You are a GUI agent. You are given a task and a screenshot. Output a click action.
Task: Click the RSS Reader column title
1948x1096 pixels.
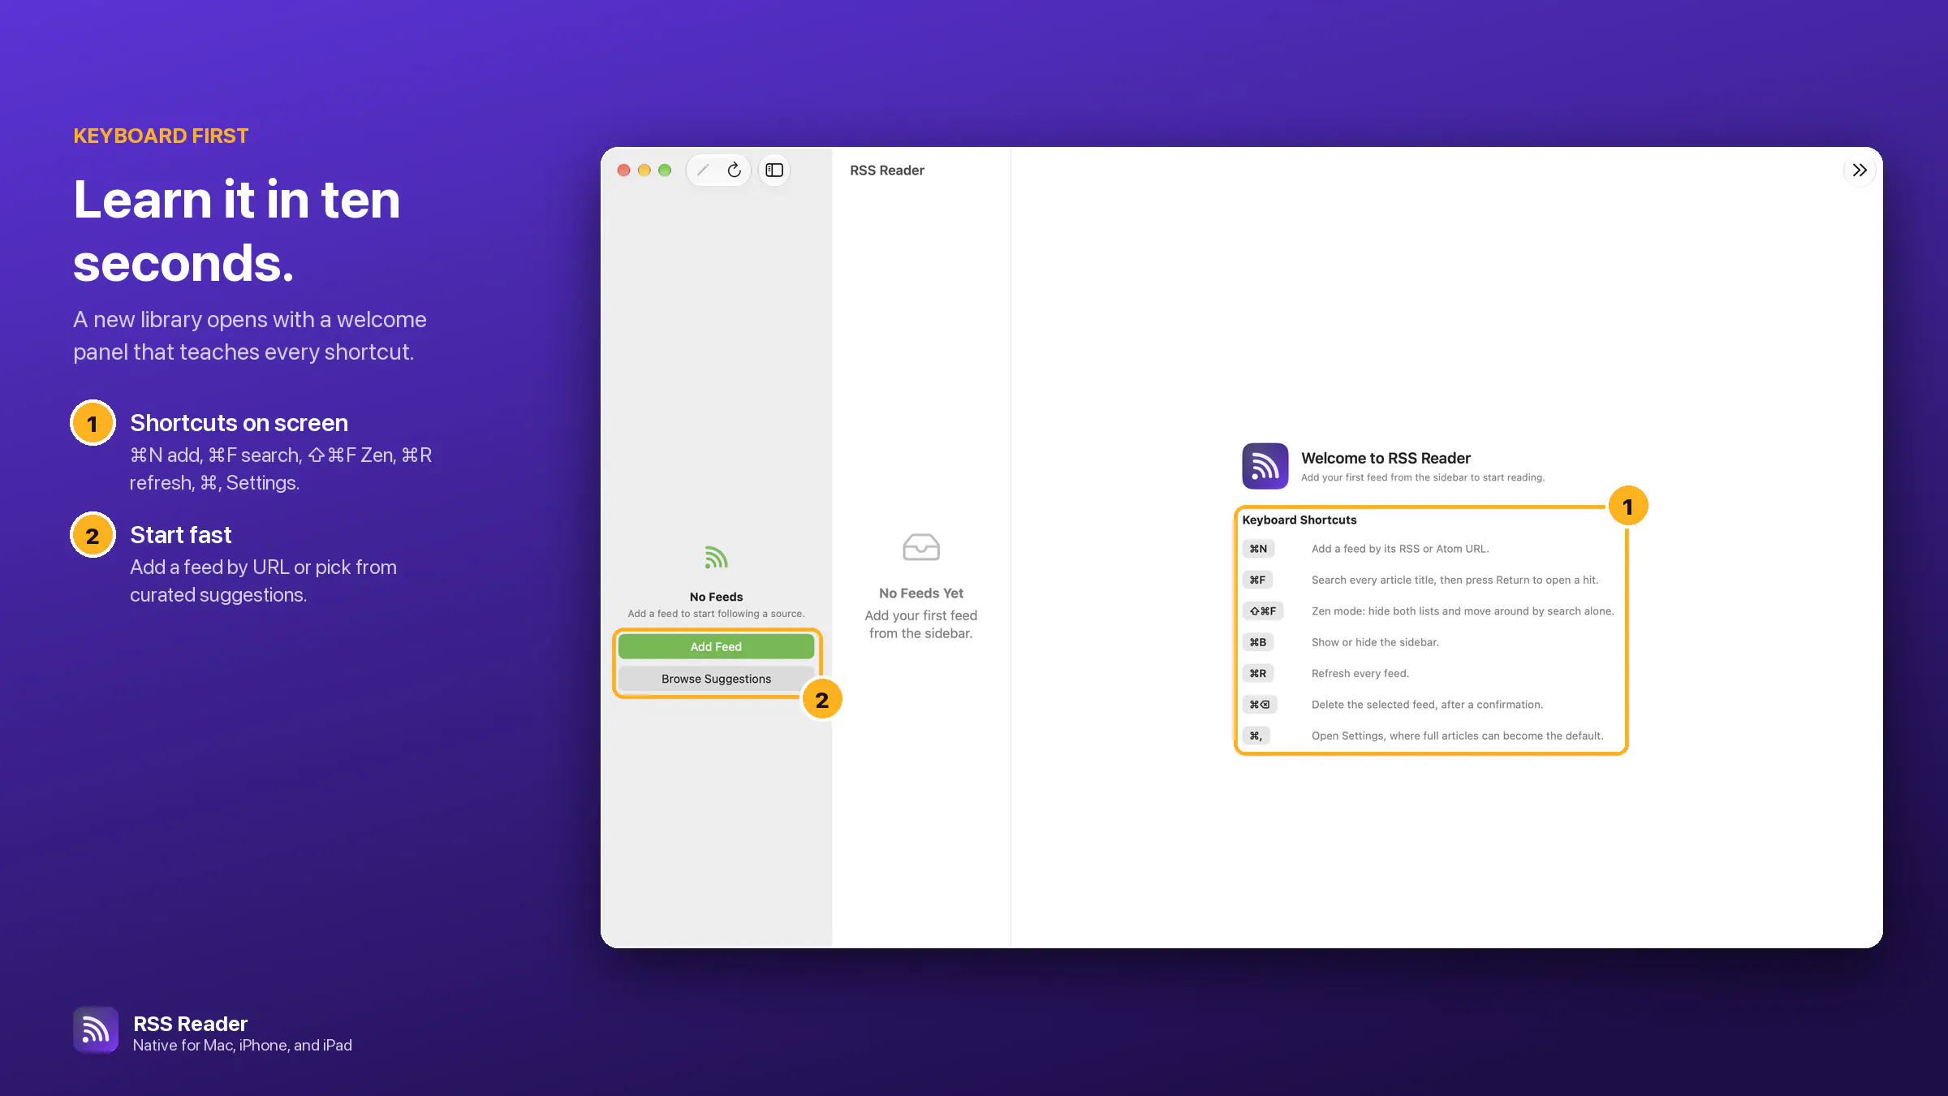pyautogui.click(x=887, y=170)
